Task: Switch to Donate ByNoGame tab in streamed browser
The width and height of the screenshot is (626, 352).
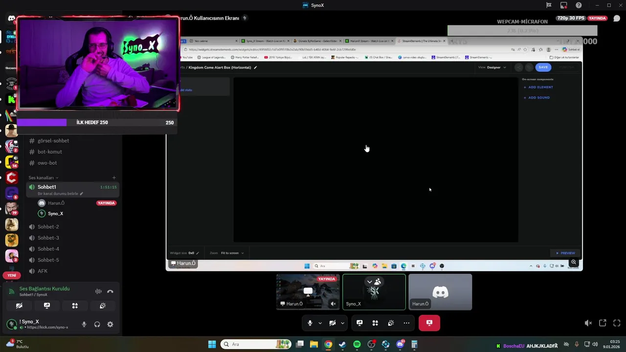Action: (x=316, y=41)
